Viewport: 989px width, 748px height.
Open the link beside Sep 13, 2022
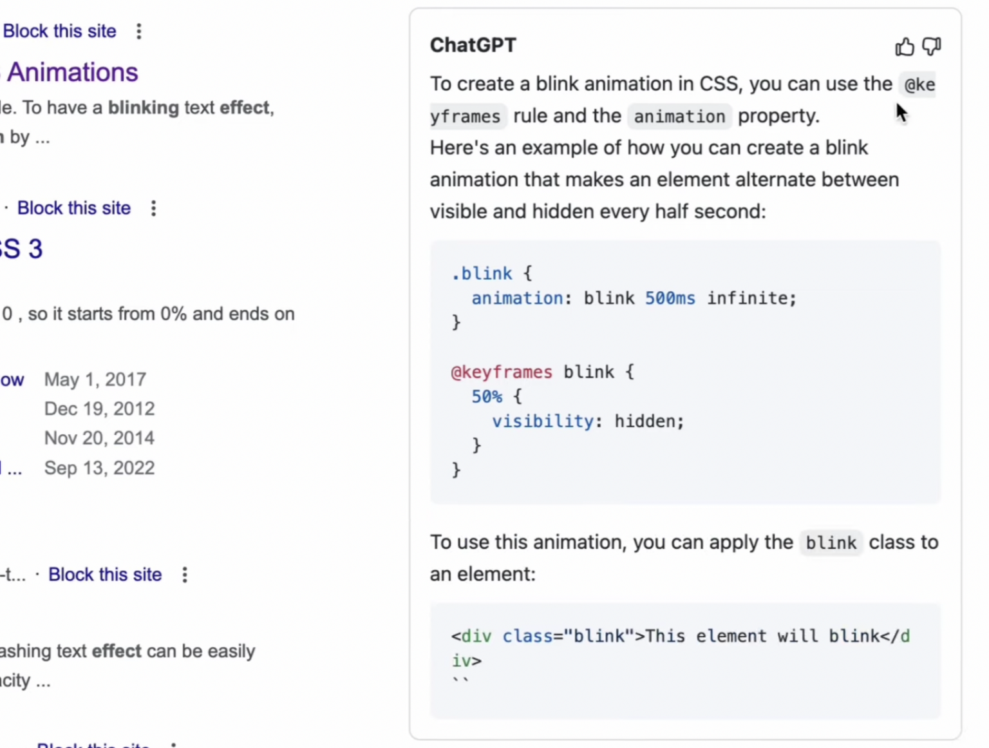click(x=10, y=468)
